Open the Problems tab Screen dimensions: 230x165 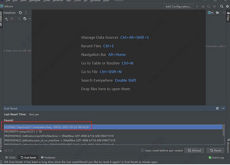[48, 158]
